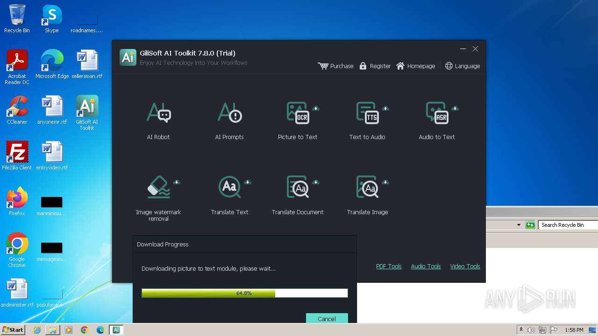The height and width of the screenshot is (336, 598).
Task: Open the AI Prompts tool
Action: (229, 120)
